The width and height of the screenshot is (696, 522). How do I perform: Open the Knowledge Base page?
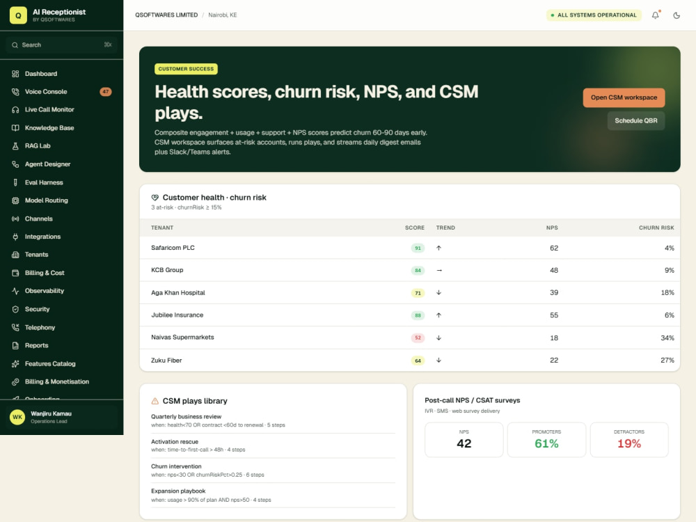point(62,128)
